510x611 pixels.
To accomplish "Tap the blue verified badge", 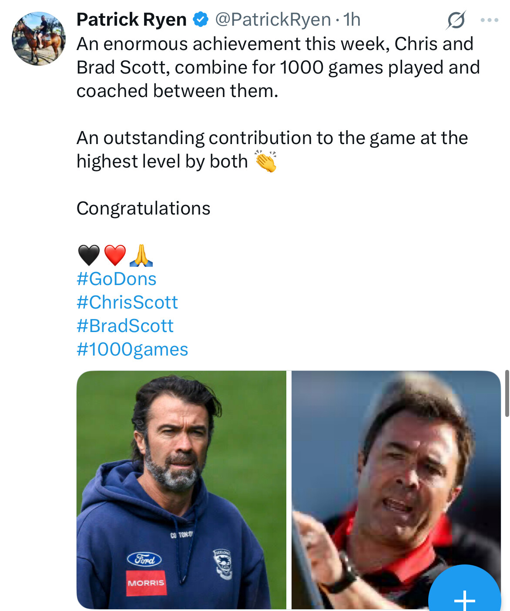I will click(x=201, y=20).
